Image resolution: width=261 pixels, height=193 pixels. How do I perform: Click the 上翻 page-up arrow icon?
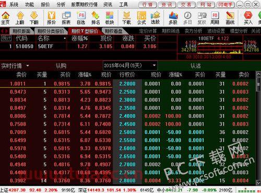click(x=20, y=18)
